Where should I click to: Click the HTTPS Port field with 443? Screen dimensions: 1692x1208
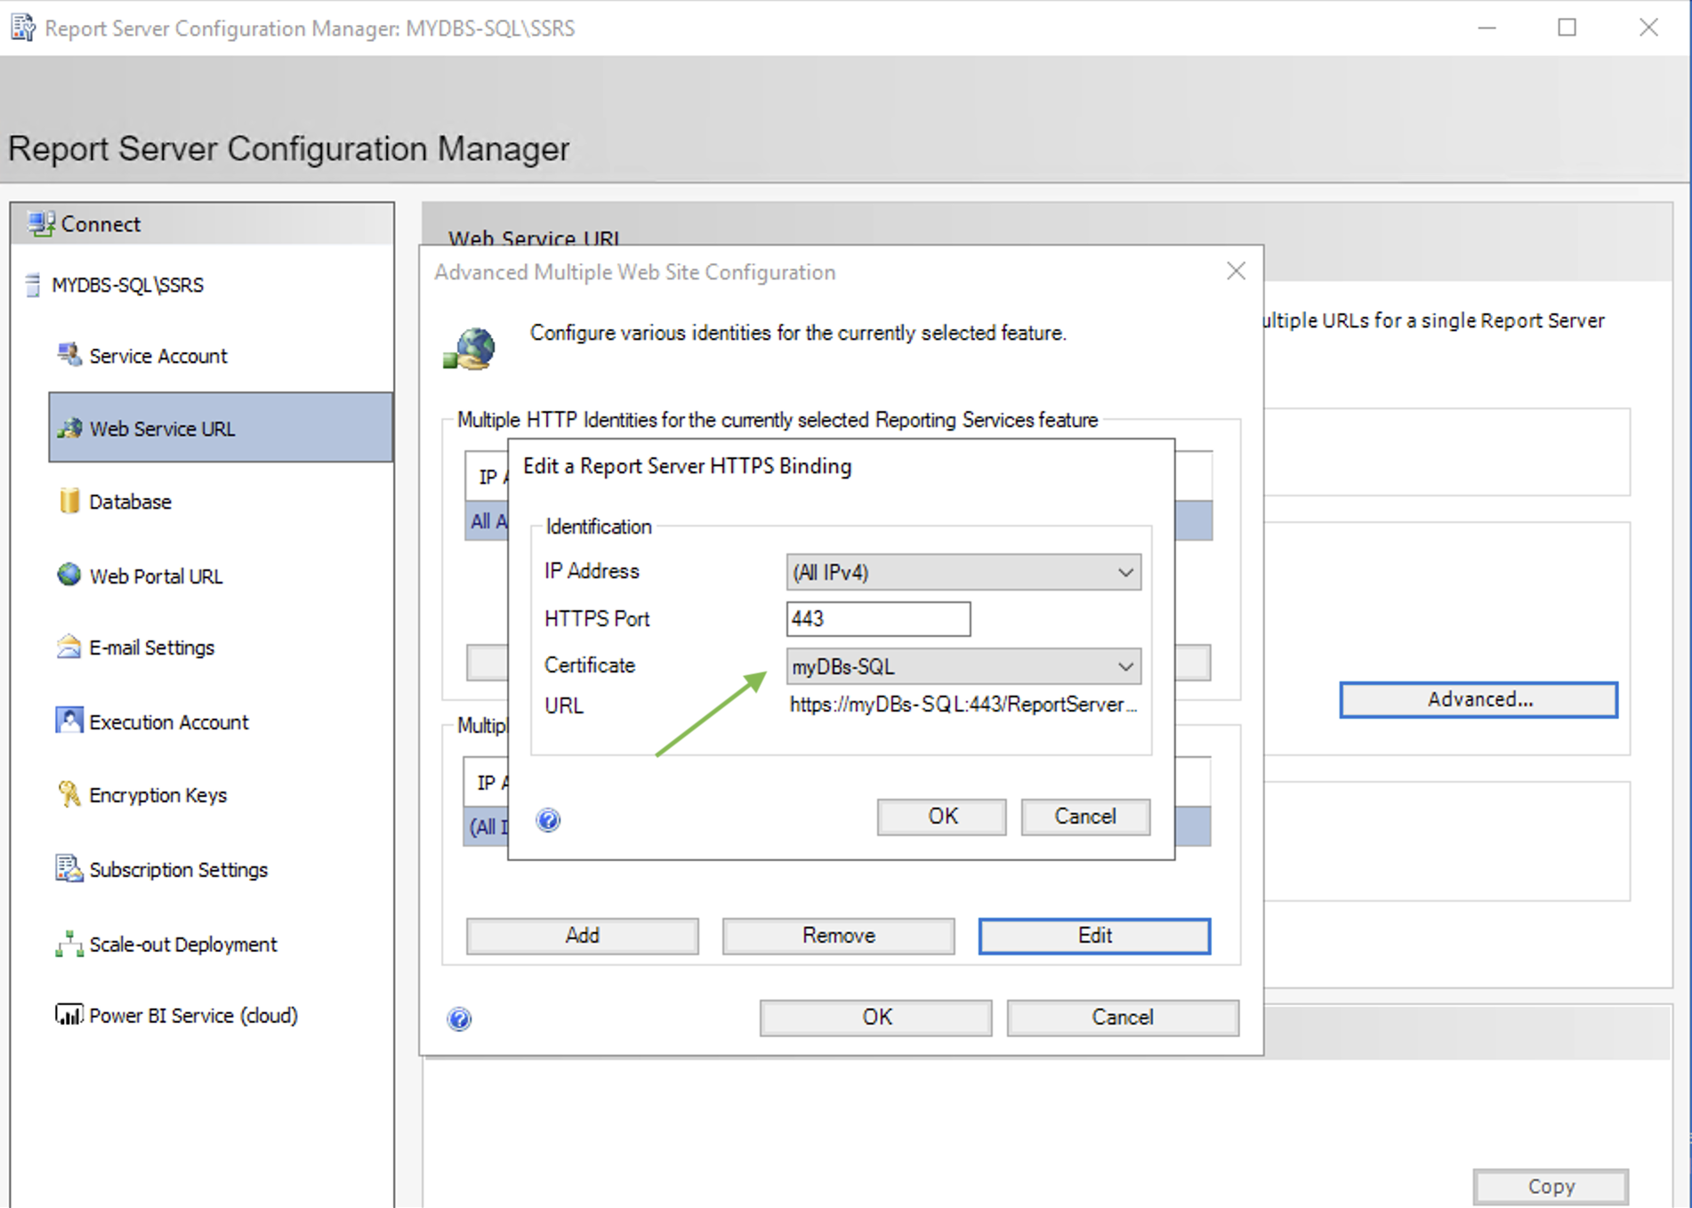(x=878, y=618)
